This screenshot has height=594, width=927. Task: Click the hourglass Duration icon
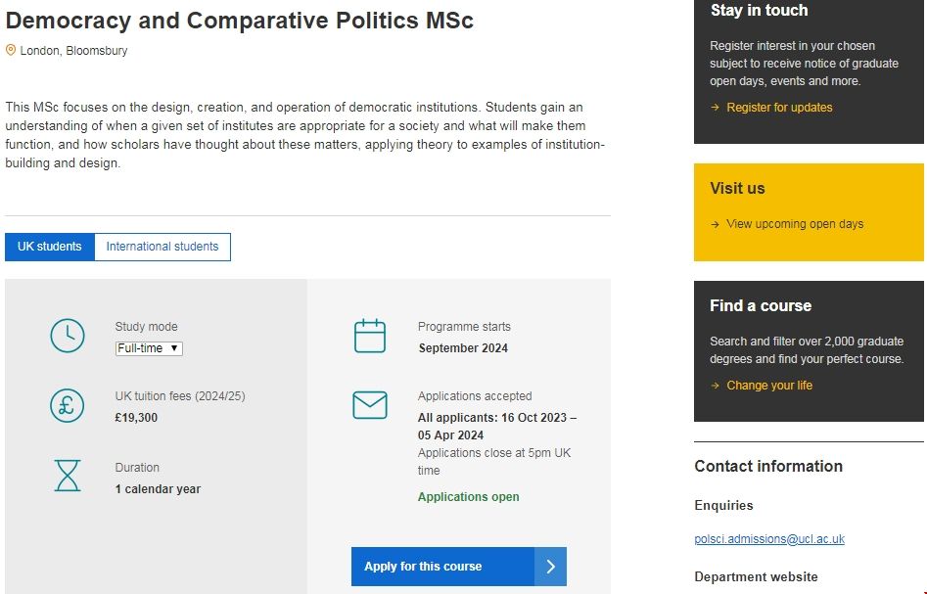tap(68, 476)
